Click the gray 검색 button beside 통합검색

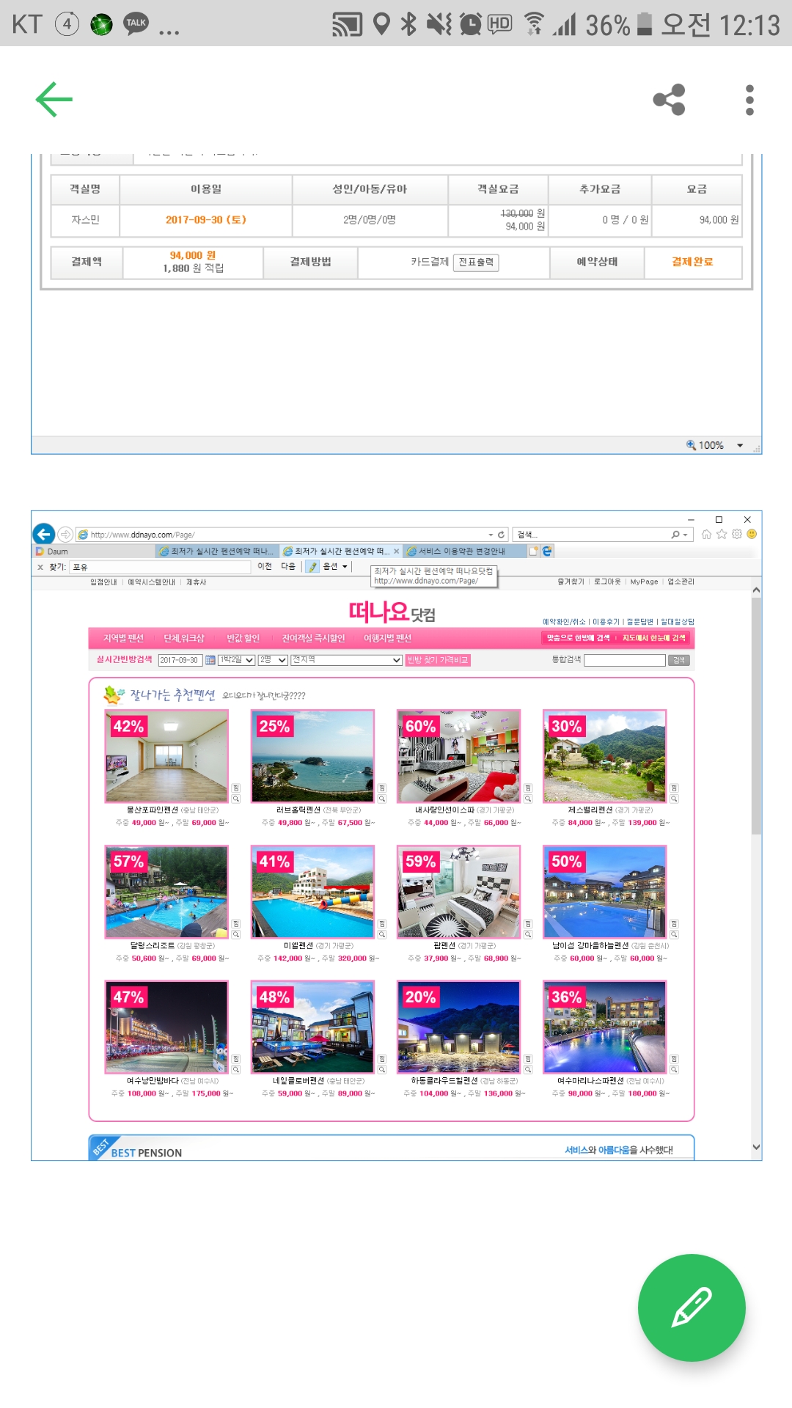point(679,660)
